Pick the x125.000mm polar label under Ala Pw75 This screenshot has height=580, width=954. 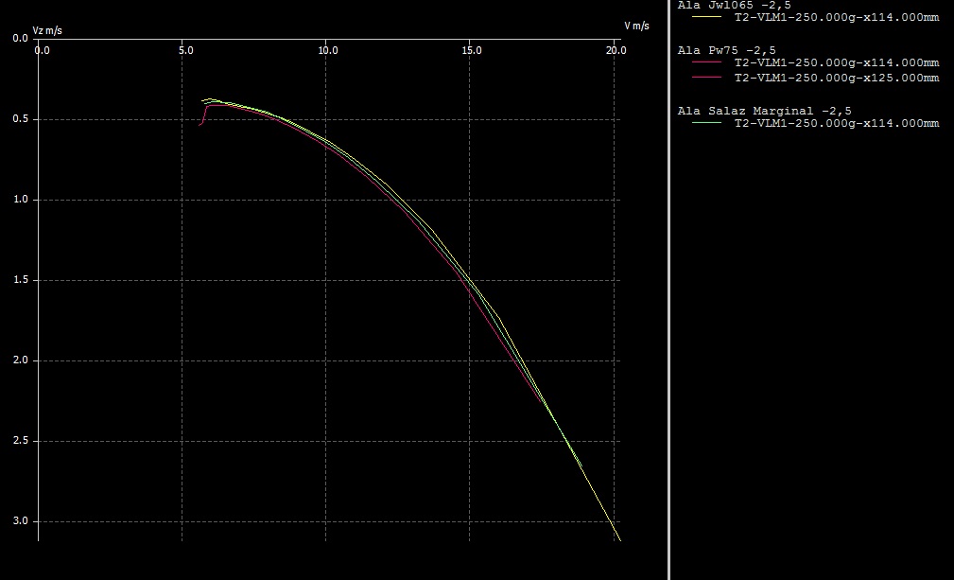coord(836,78)
